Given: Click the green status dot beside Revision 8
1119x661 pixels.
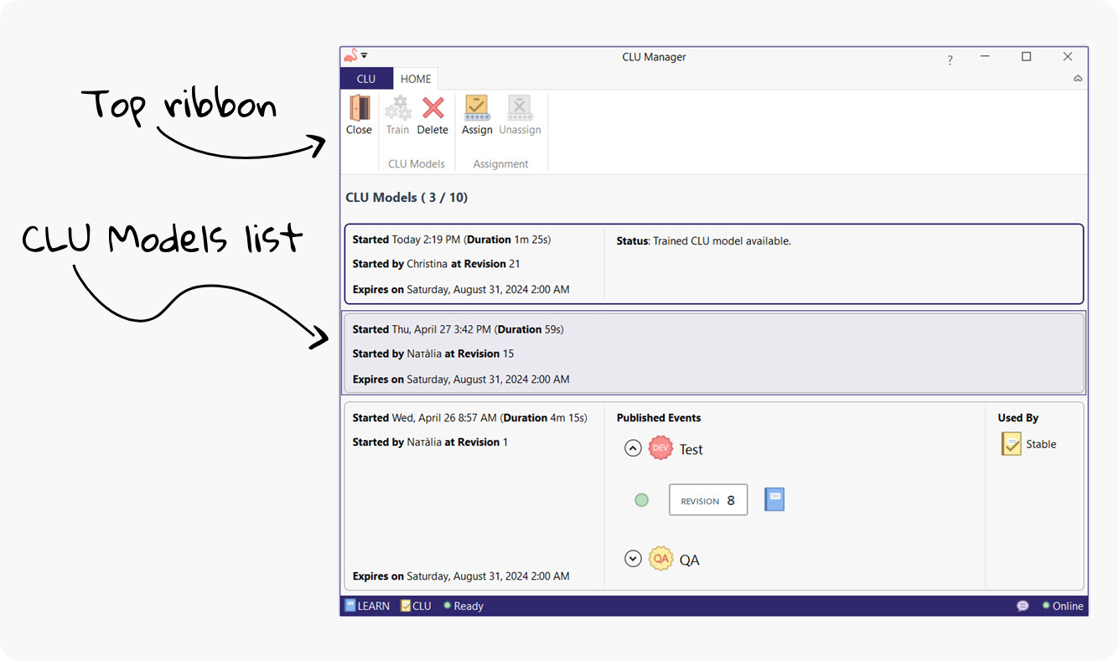Looking at the screenshot, I should point(641,499).
